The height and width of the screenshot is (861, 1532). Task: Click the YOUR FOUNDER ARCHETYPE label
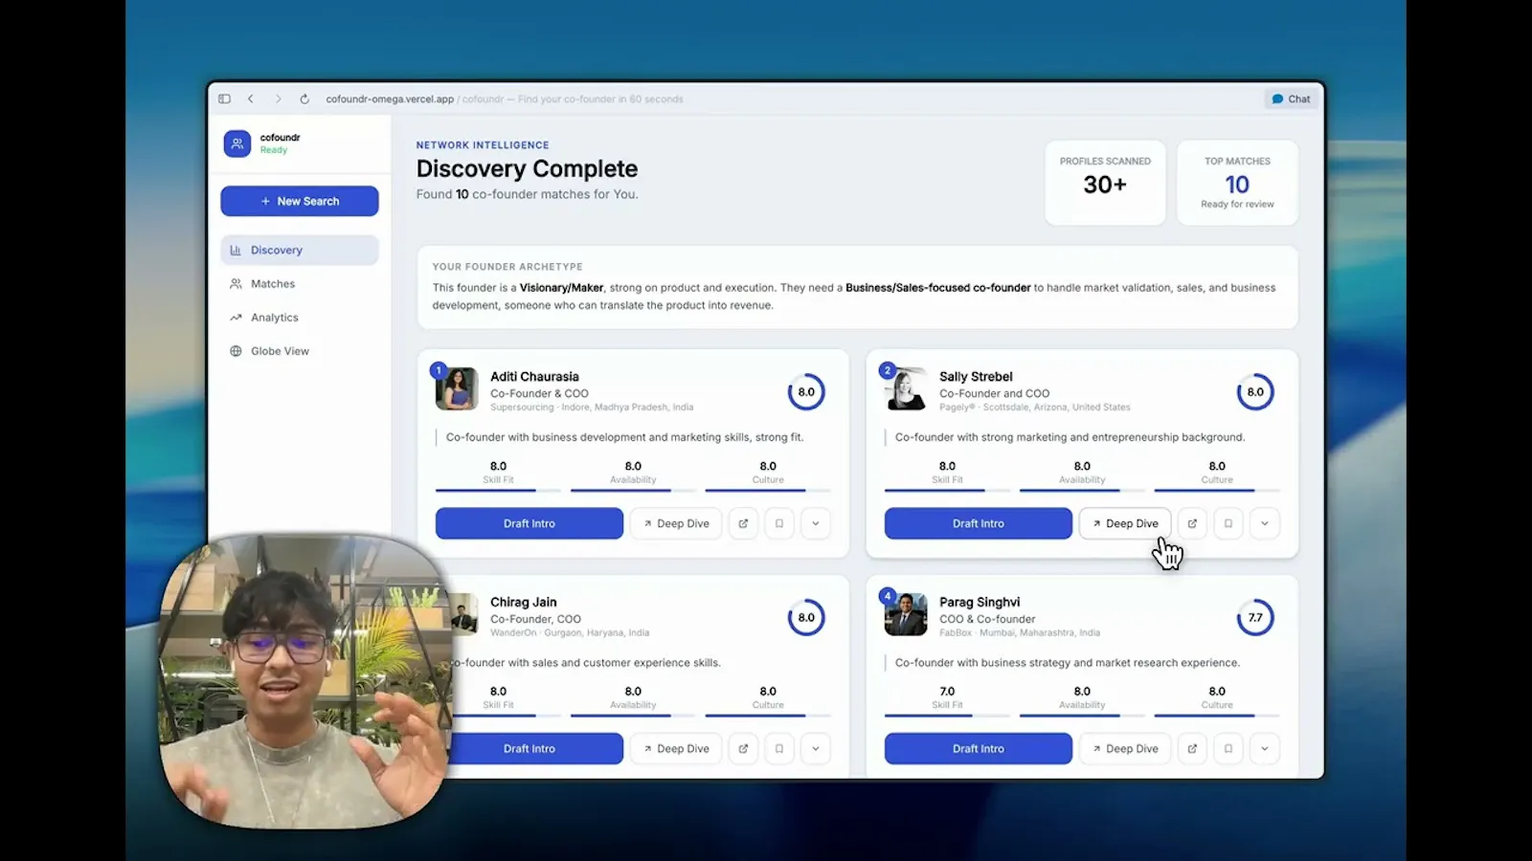pyautogui.click(x=507, y=267)
